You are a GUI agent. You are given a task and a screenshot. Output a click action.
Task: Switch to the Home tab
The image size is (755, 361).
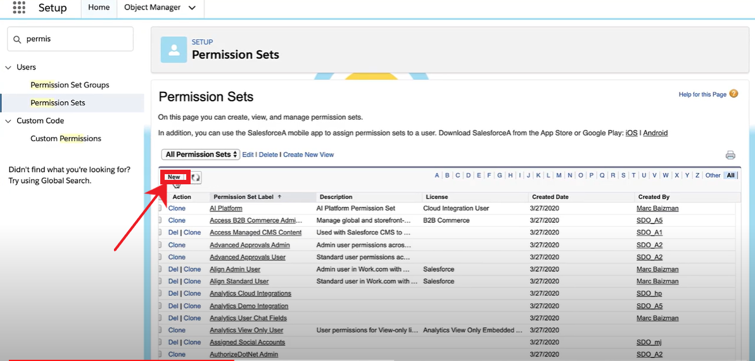click(98, 8)
